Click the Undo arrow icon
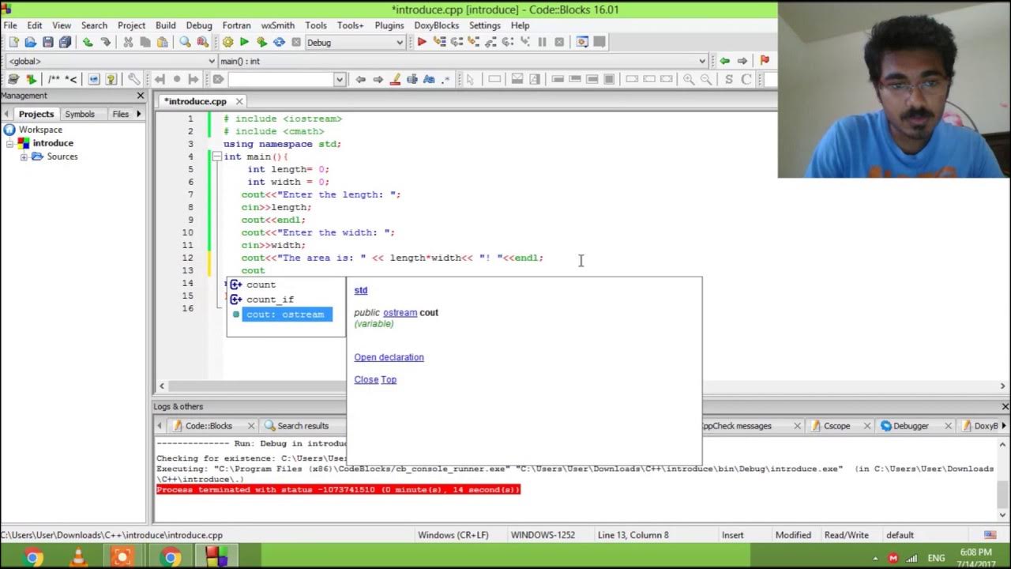1011x569 pixels. coord(88,43)
